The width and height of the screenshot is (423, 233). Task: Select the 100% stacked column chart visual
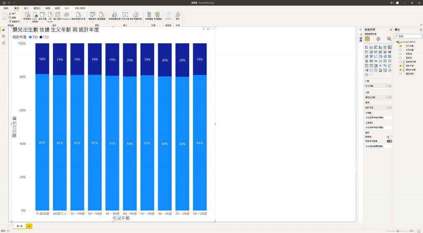tap(390, 47)
